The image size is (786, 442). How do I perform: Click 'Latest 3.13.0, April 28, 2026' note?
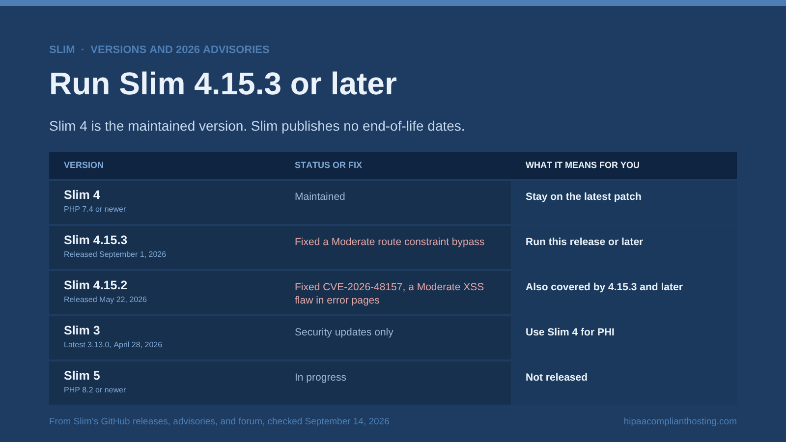[113, 345]
